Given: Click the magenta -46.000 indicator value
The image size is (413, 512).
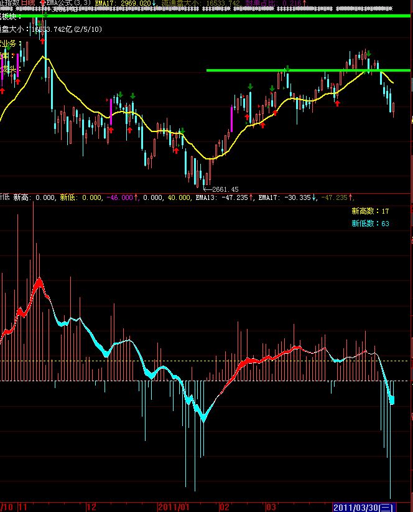Looking at the screenshot, I should coord(119,197).
